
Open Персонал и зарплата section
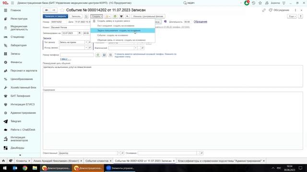pyautogui.click(x=24, y=71)
